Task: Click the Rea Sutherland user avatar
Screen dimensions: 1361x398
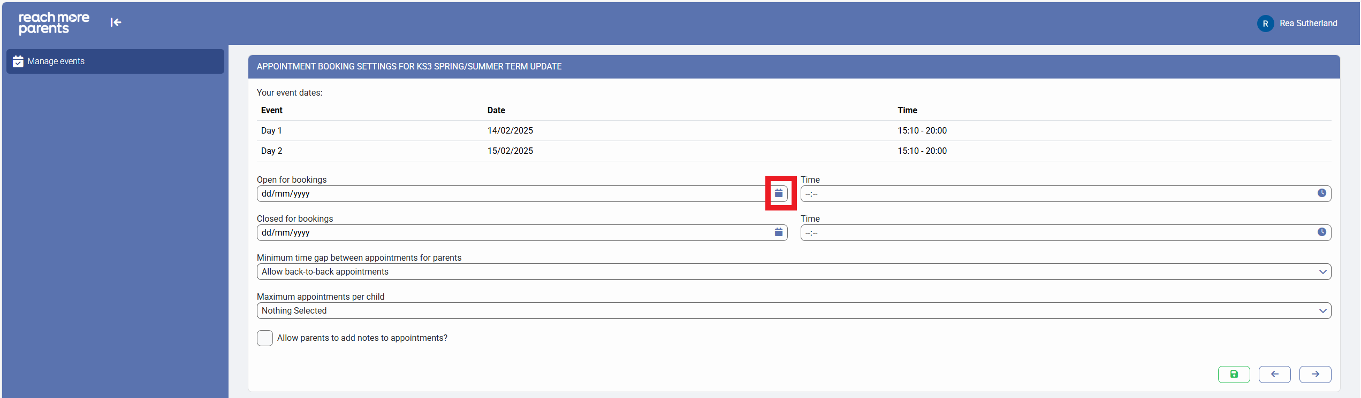Action: 1265,24
